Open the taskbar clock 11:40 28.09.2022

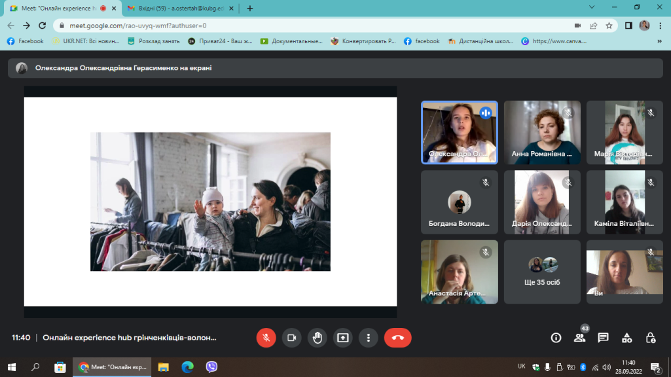coord(628,367)
